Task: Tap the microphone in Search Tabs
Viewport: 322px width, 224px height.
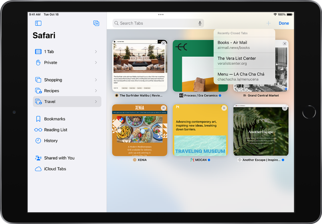Action: (x=200, y=23)
